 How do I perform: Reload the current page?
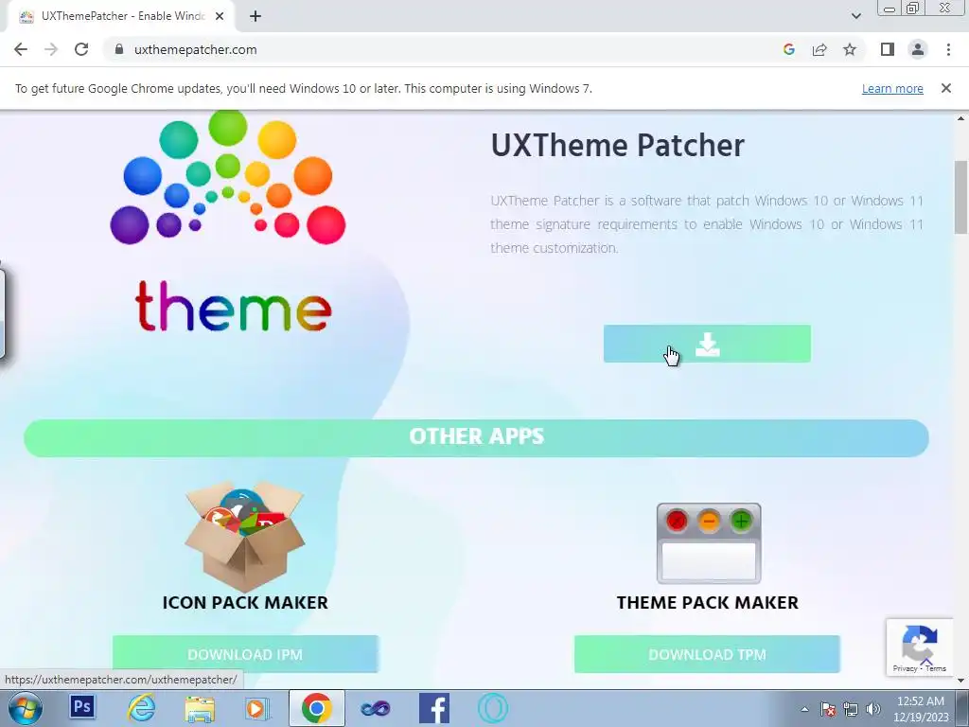tap(81, 49)
